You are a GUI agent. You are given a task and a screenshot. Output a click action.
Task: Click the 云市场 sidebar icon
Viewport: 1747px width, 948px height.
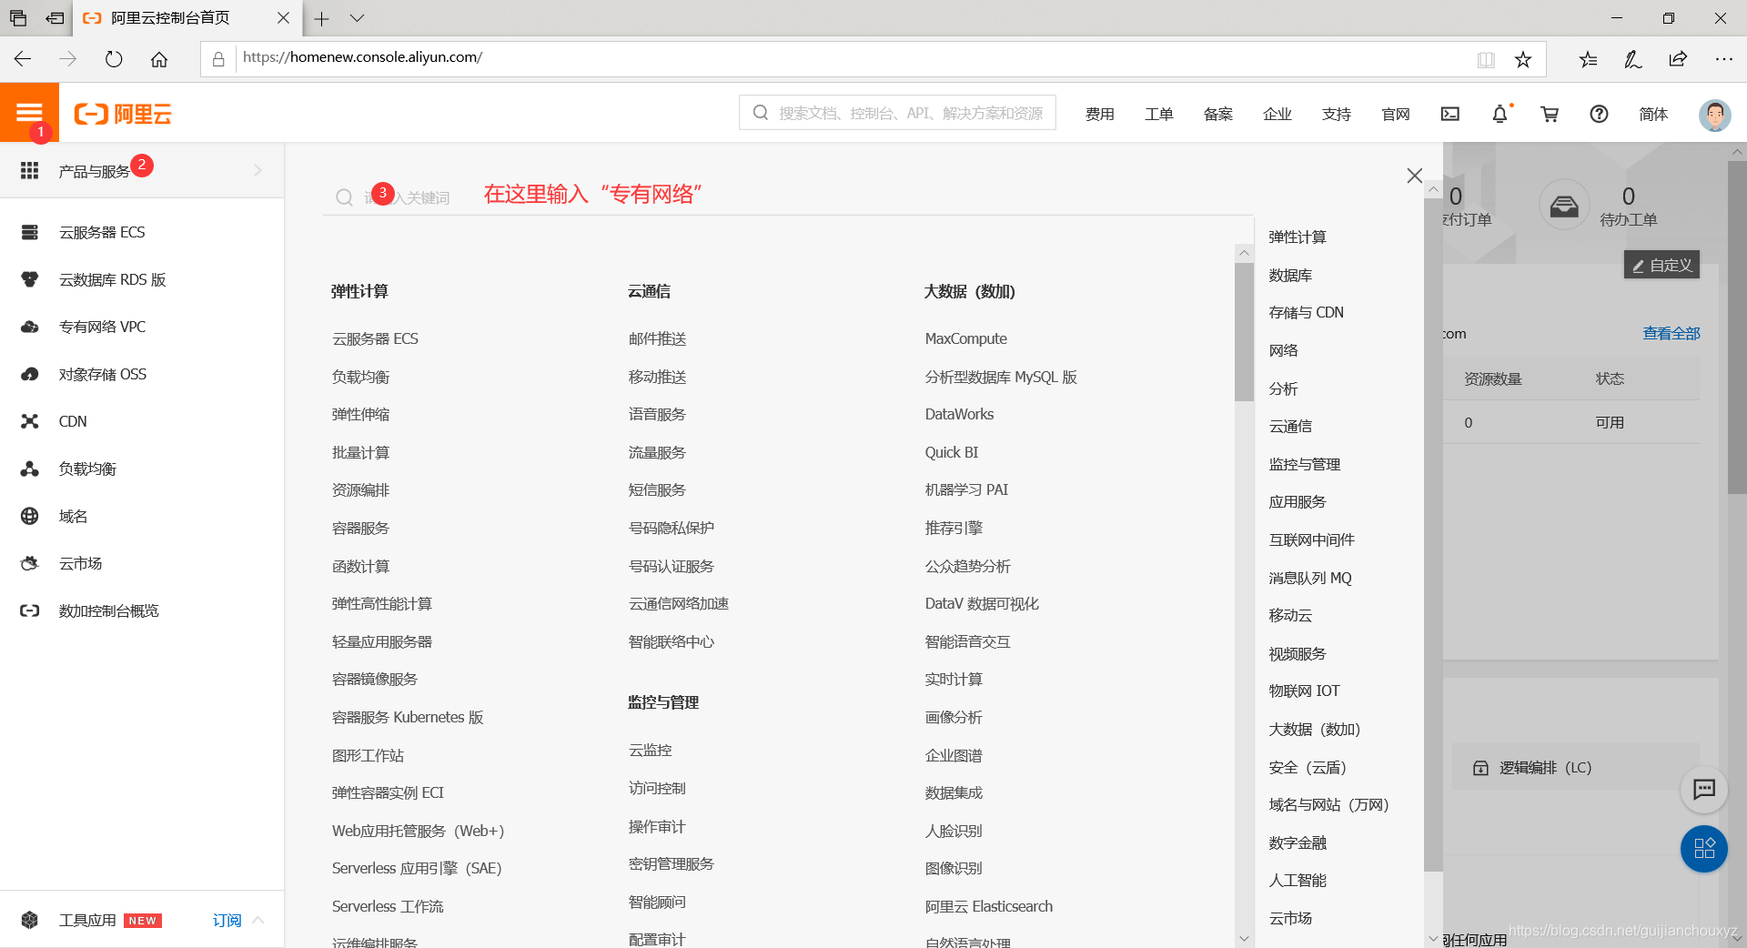(29, 563)
